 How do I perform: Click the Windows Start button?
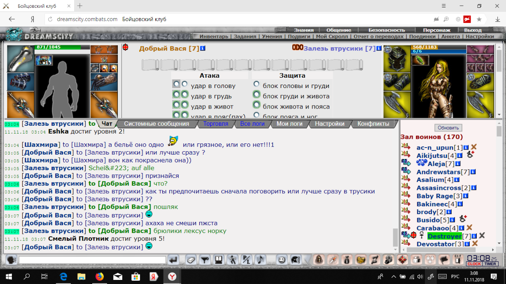pos(9,277)
